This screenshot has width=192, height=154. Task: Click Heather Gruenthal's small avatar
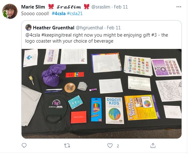point(29,27)
